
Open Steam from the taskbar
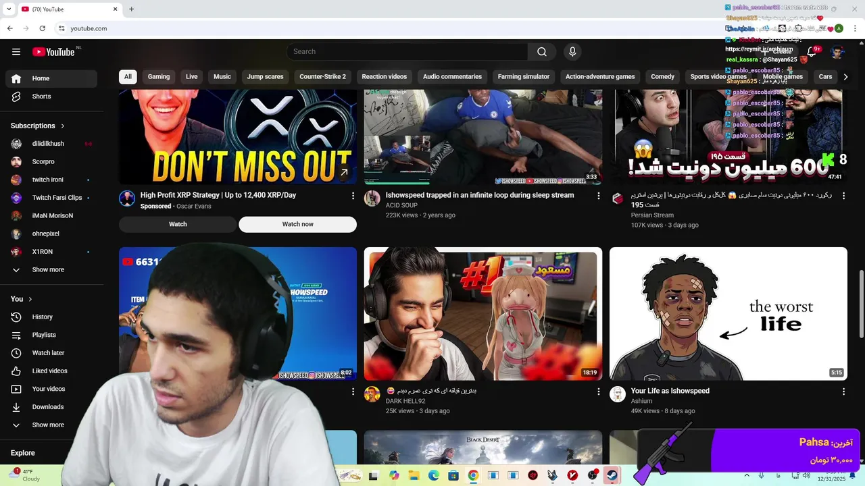(x=612, y=475)
